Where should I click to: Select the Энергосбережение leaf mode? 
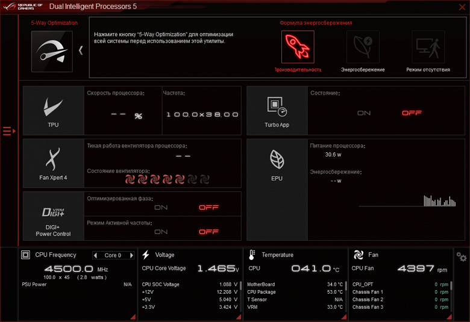click(363, 47)
